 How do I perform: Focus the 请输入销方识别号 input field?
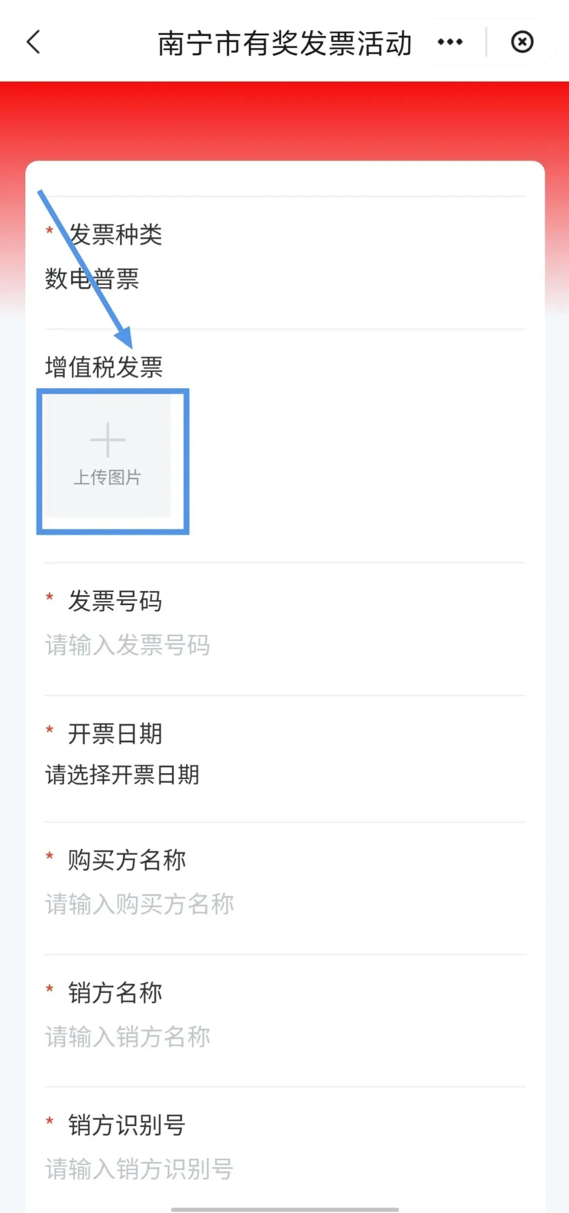tap(285, 1169)
